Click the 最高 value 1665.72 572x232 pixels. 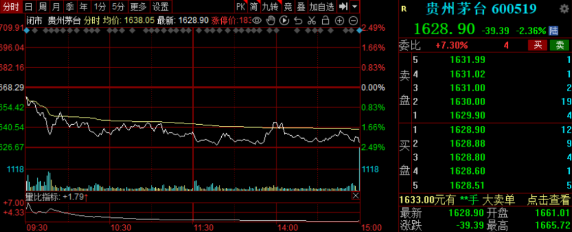552,226
